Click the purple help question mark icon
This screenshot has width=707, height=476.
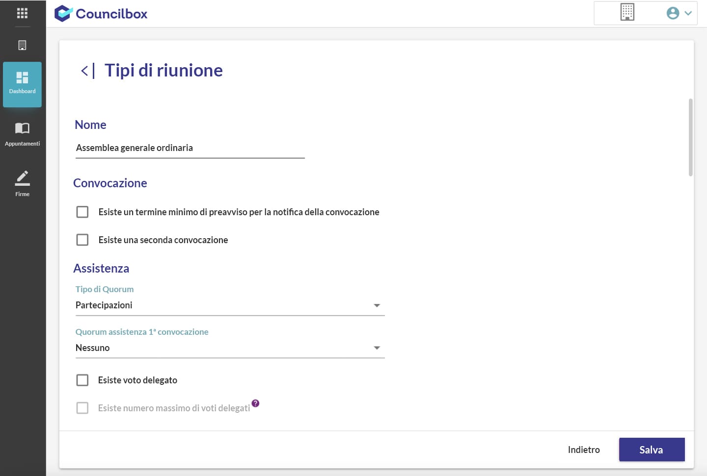255,403
